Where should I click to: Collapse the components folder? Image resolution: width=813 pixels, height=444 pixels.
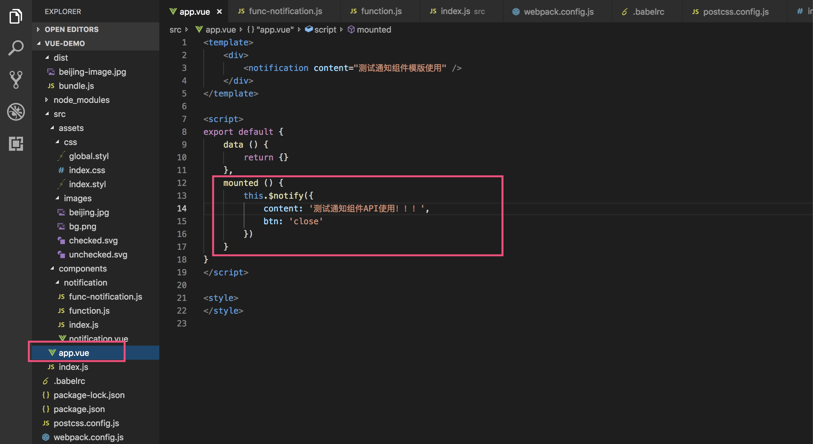83,269
